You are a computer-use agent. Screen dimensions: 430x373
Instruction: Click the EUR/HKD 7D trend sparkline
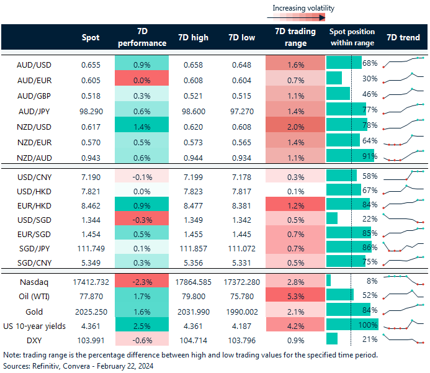coord(403,204)
